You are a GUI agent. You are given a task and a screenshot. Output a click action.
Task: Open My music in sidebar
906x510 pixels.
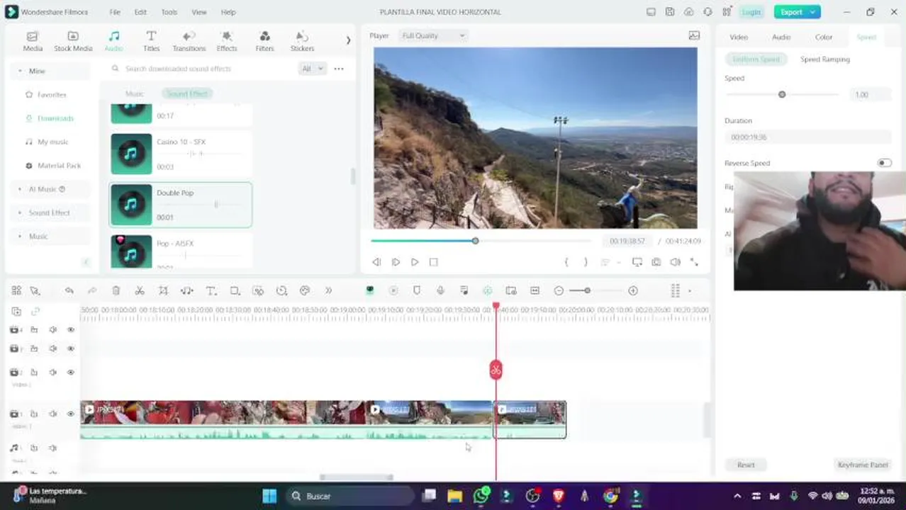52,142
